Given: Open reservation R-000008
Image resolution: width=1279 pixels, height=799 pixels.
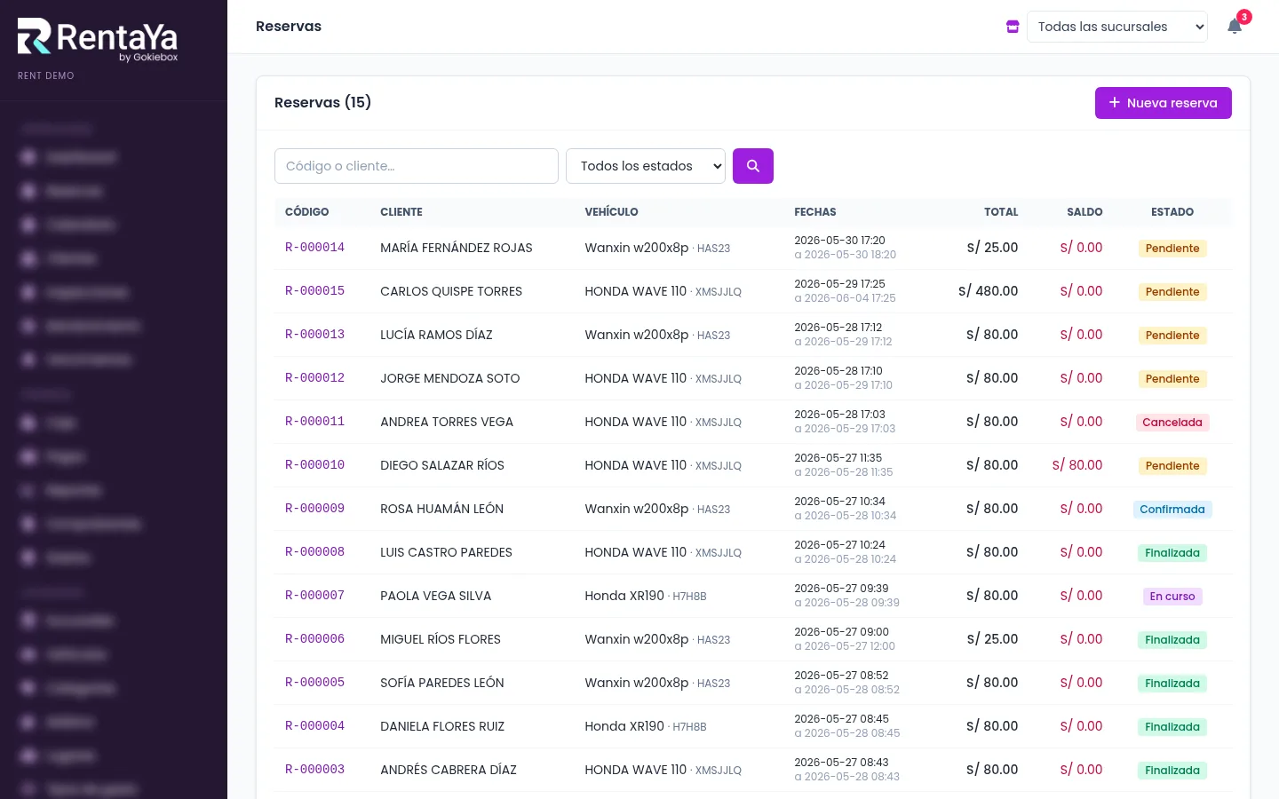Looking at the screenshot, I should [x=314, y=552].
